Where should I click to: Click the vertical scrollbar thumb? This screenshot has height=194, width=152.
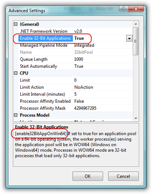click(x=136, y=41)
